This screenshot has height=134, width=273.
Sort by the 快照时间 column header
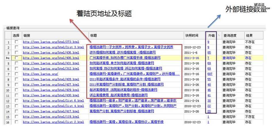(192, 36)
